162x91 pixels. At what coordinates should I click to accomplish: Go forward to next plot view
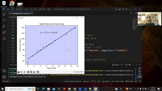pyautogui.click(x=24, y=72)
